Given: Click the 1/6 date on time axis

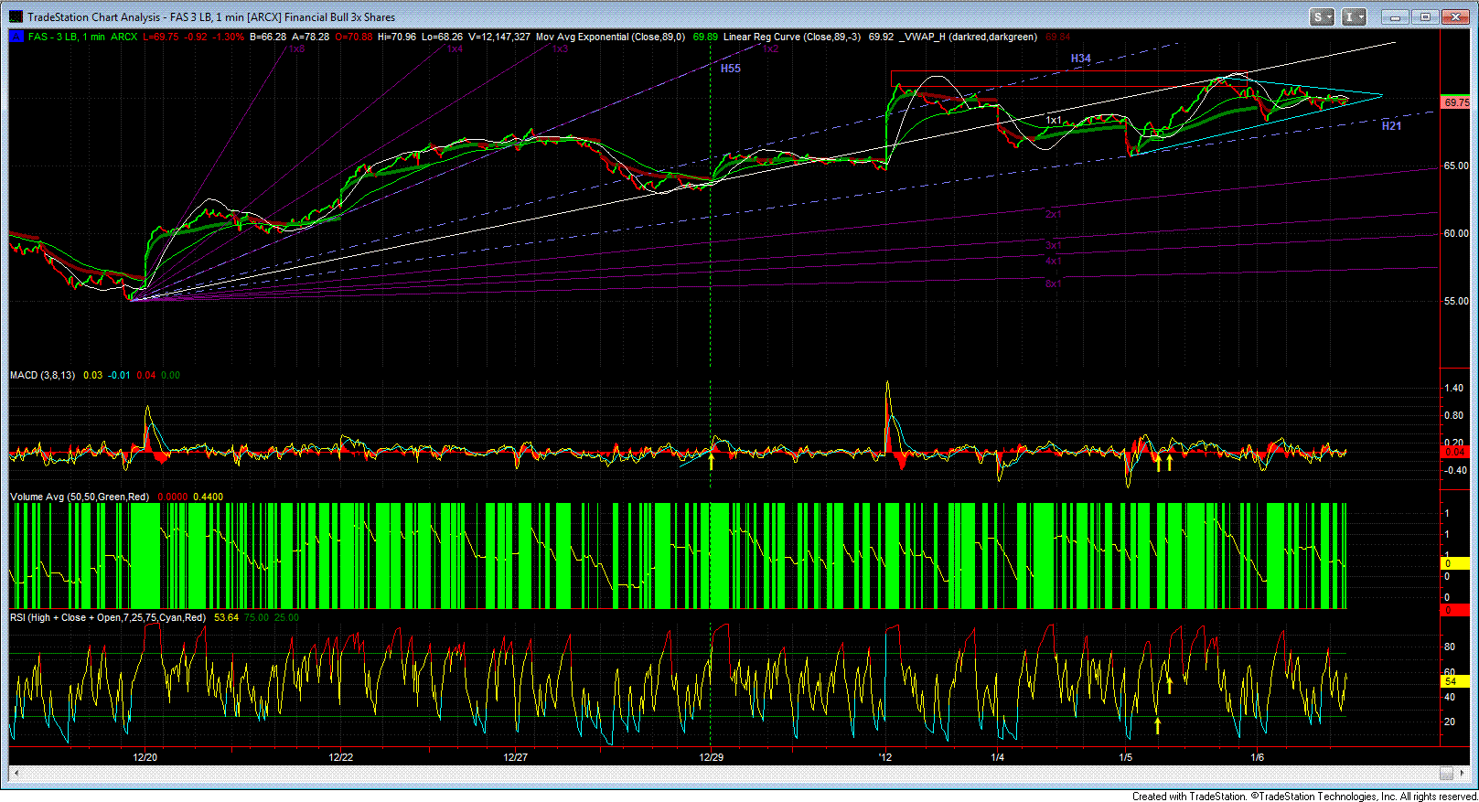Looking at the screenshot, I should tap(1258, 757).
